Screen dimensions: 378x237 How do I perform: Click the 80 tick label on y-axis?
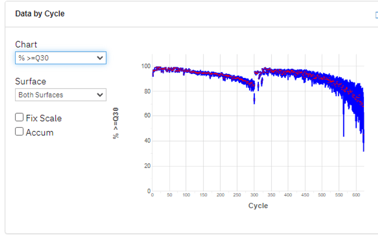pyautogui.click(x=147, y=91)
